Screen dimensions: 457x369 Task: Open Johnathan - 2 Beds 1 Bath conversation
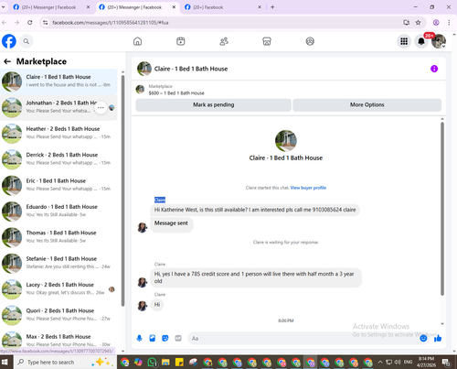(58, 107)
